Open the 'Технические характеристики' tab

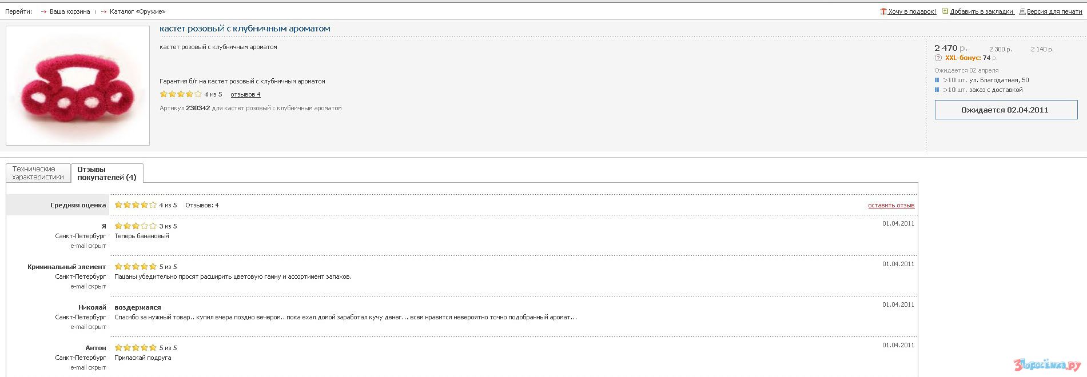click(38, 173)
